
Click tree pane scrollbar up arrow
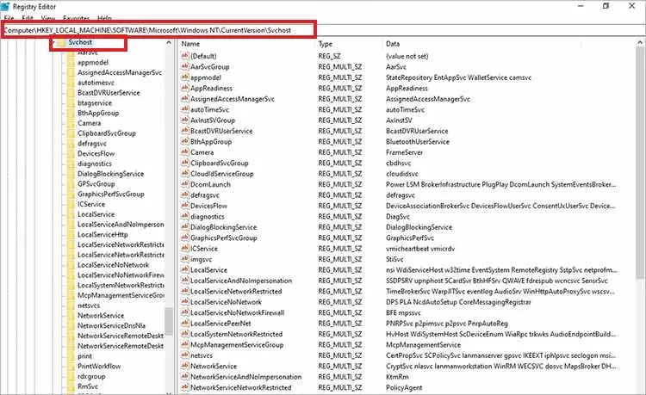(169, 42)
